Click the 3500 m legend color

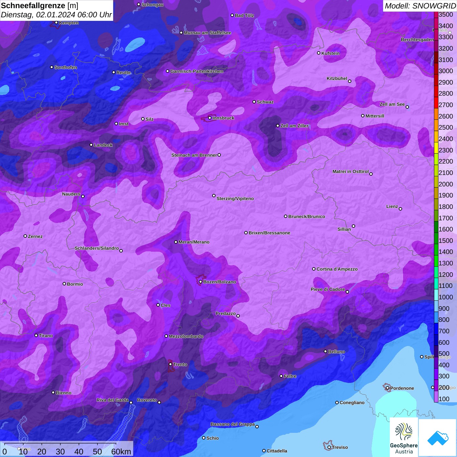tap(436, 14)
